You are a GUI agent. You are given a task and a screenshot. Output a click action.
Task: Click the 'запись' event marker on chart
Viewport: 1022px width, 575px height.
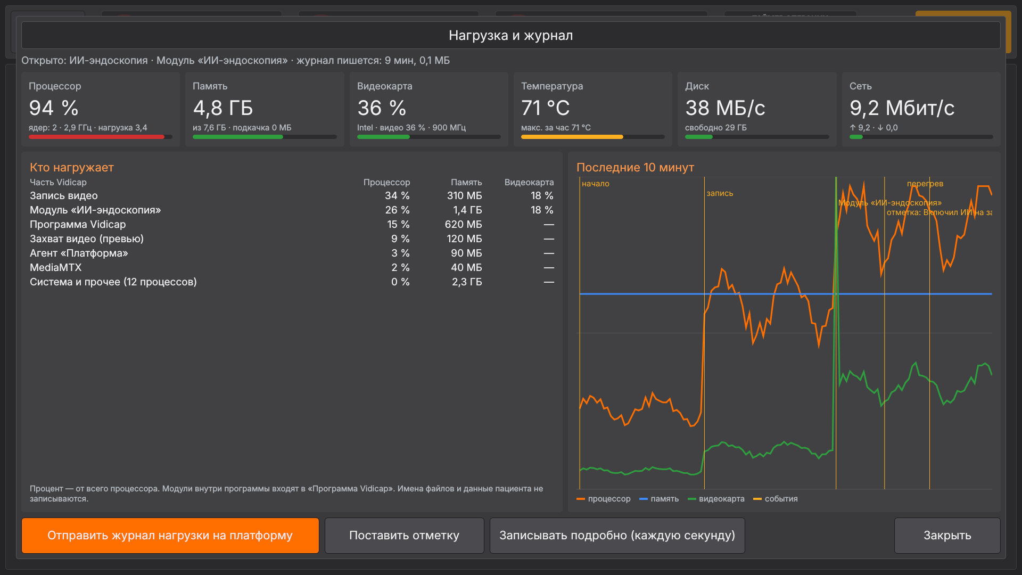(x=720, y=193)
